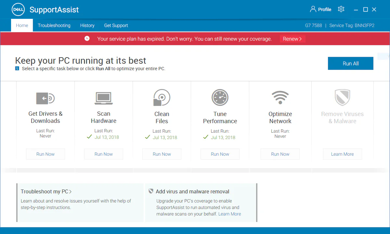Click Renew in the red banner
Screen dimensions: 390x234
[292, 39]
